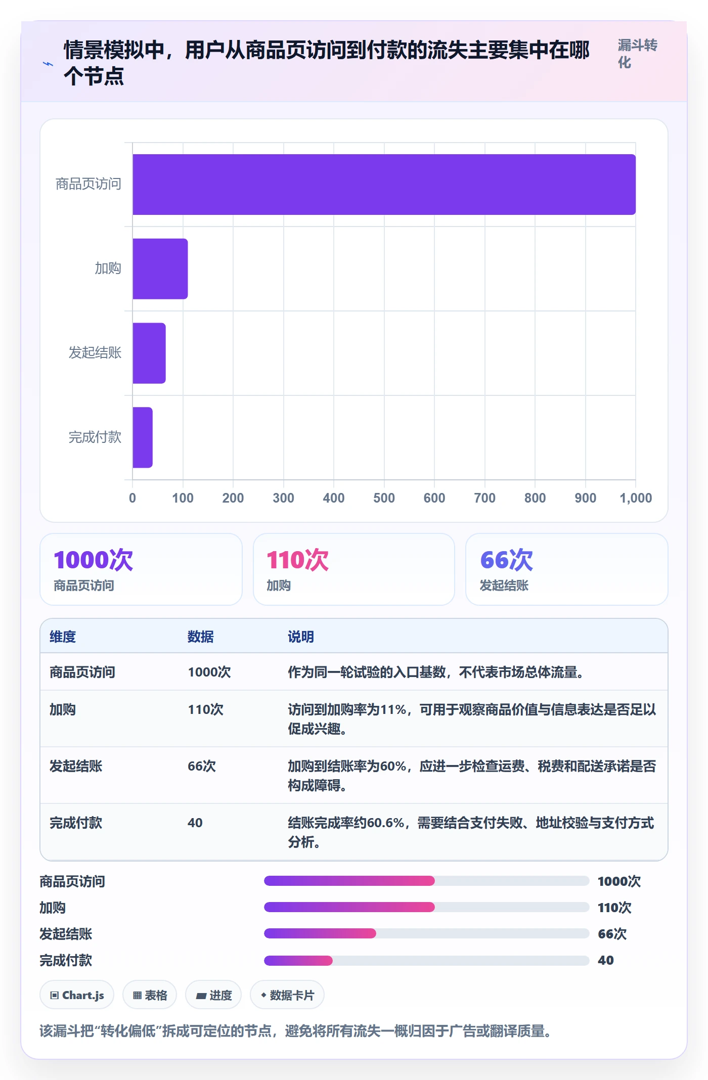The width and height of the screenshot is (708, 1080).
Task: Click the 进度 chip
Action: [x=213, y=995]
